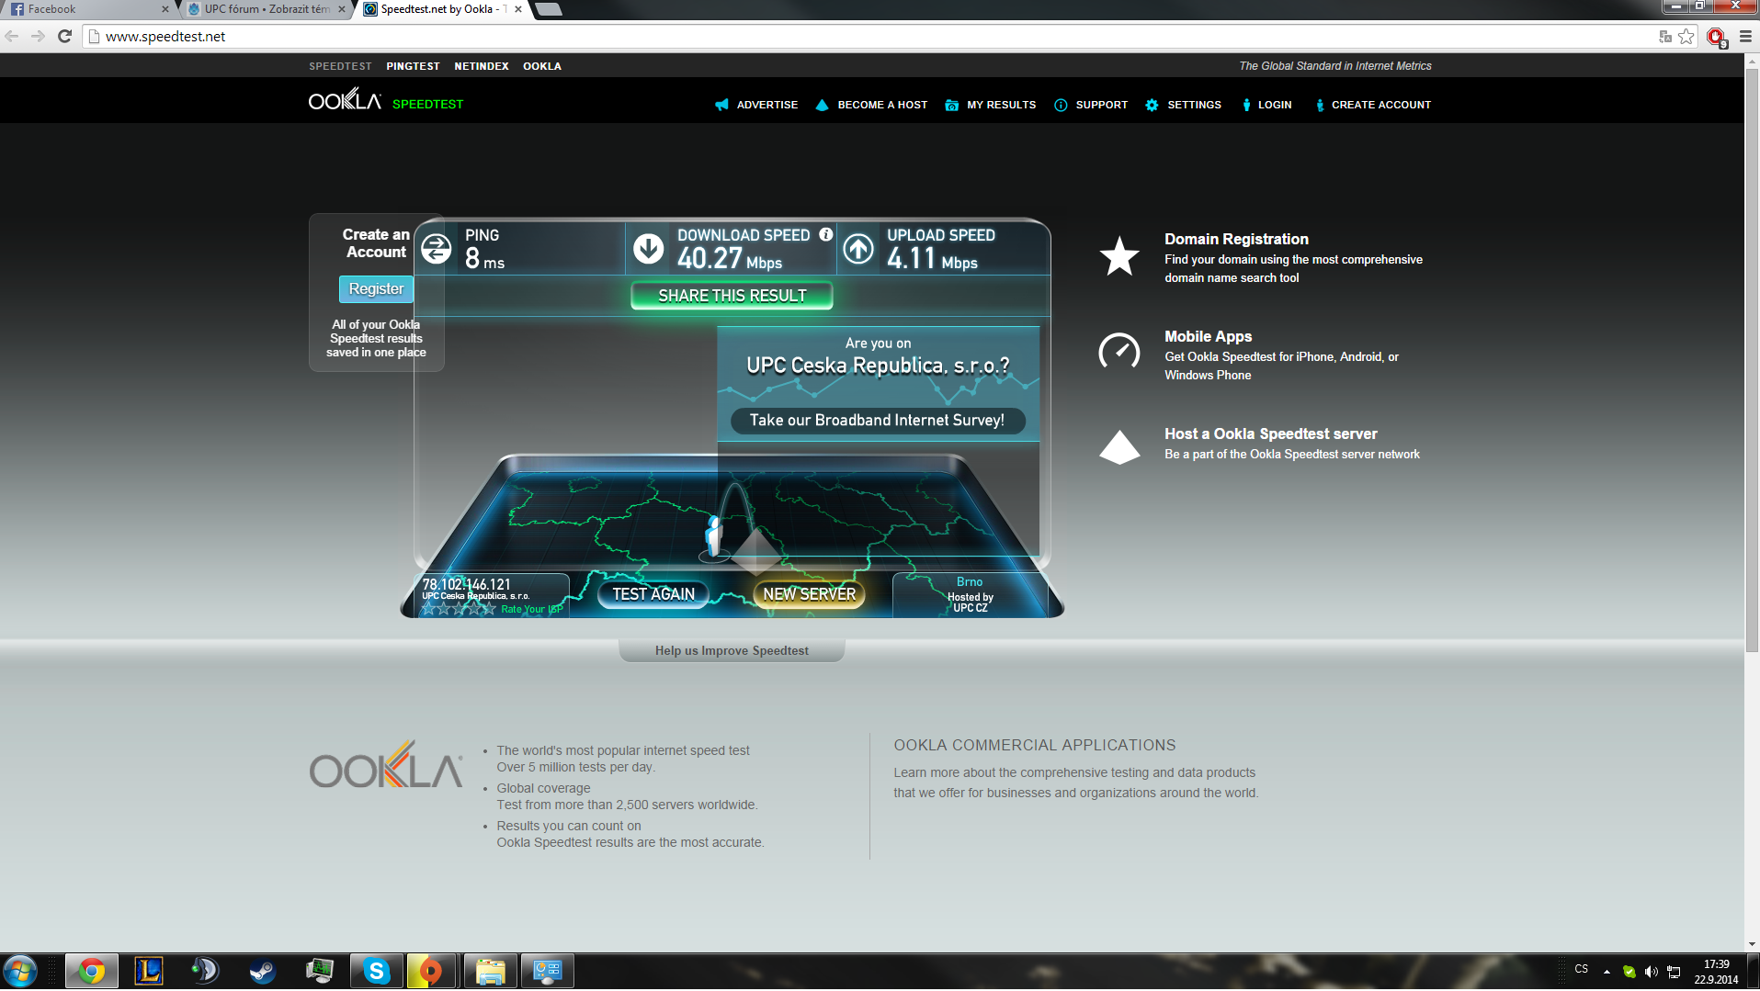Open the SUPPORT page
Viewport: 1760px width, 991px height.
click(x=1091, y=105)
